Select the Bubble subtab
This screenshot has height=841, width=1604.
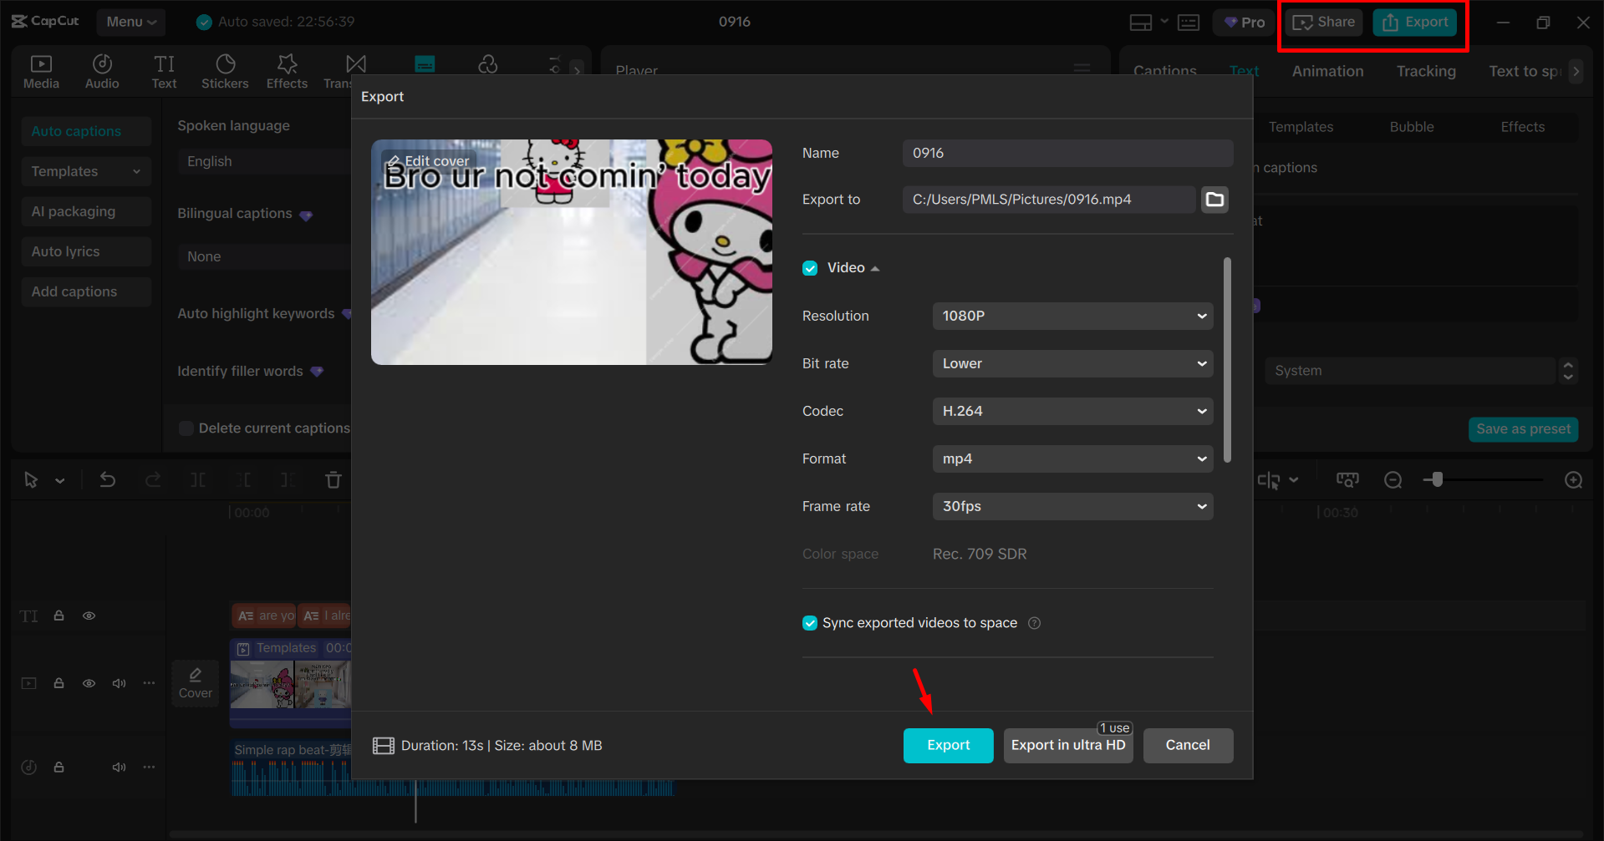point(1412,127)
